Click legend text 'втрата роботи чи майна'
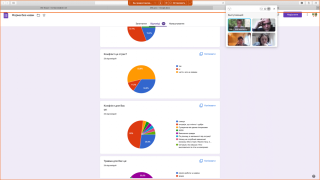The width and height of the screenshot is (320, 180). tap(189, 173)
